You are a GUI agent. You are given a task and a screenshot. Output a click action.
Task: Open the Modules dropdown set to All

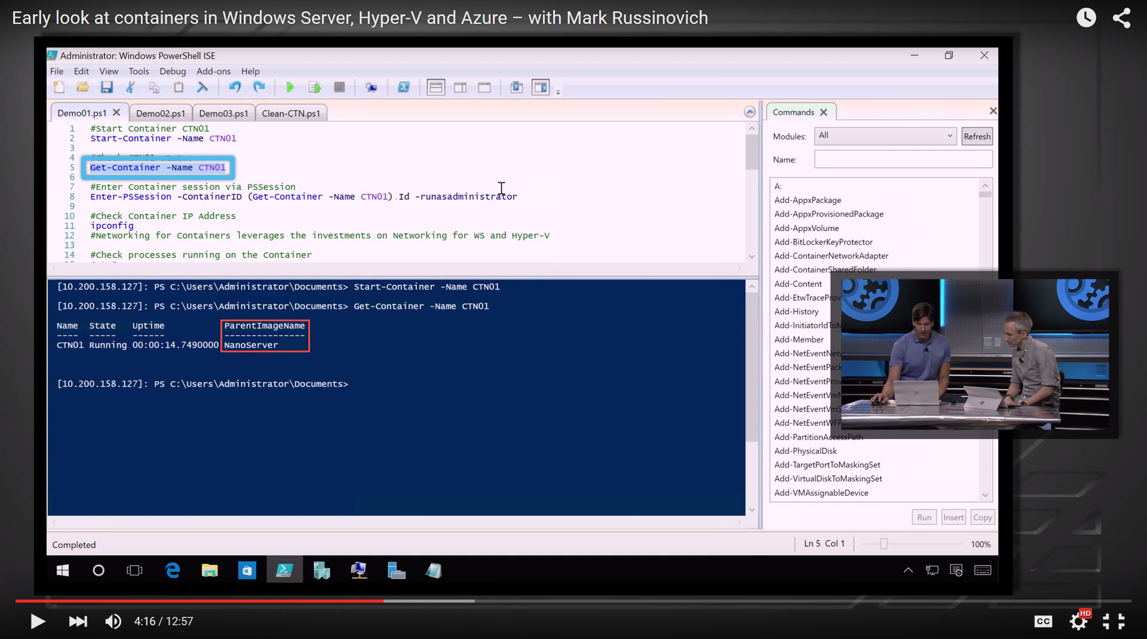click(x=885, y=136)
